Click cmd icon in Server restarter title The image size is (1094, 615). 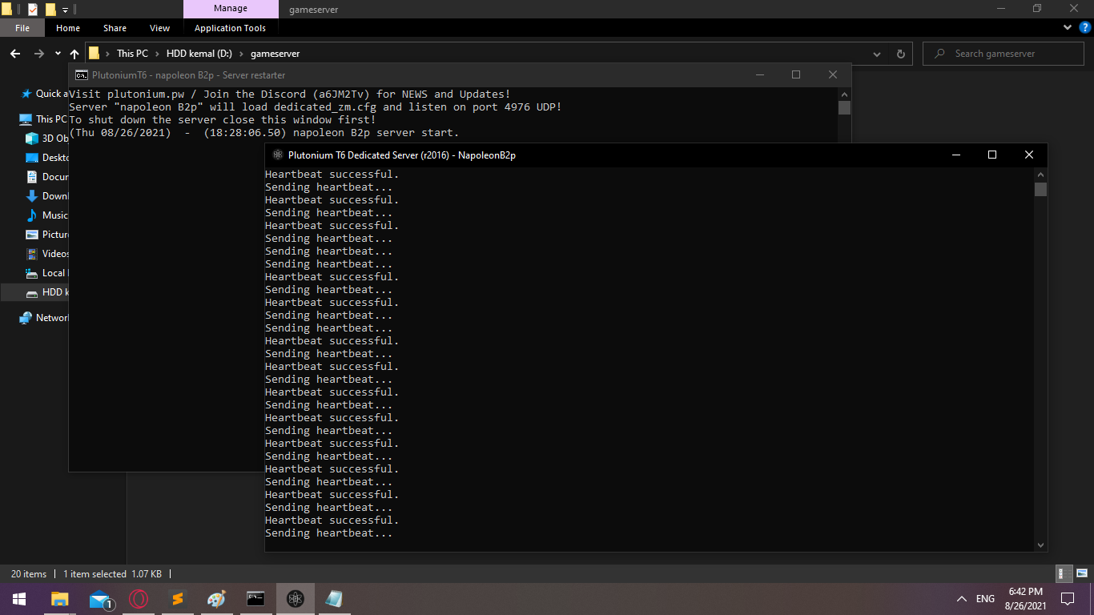click(x=82, y=74)
